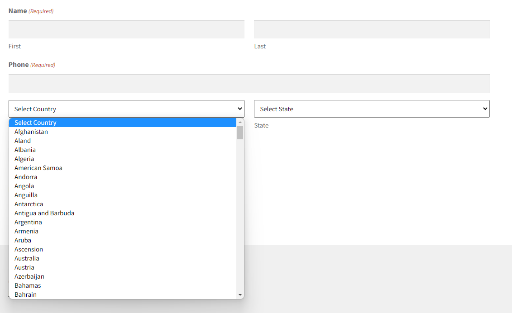The image size is (512, 313).
Task: Choose the highlighted Select Country option
Action: tap(122, 123)
